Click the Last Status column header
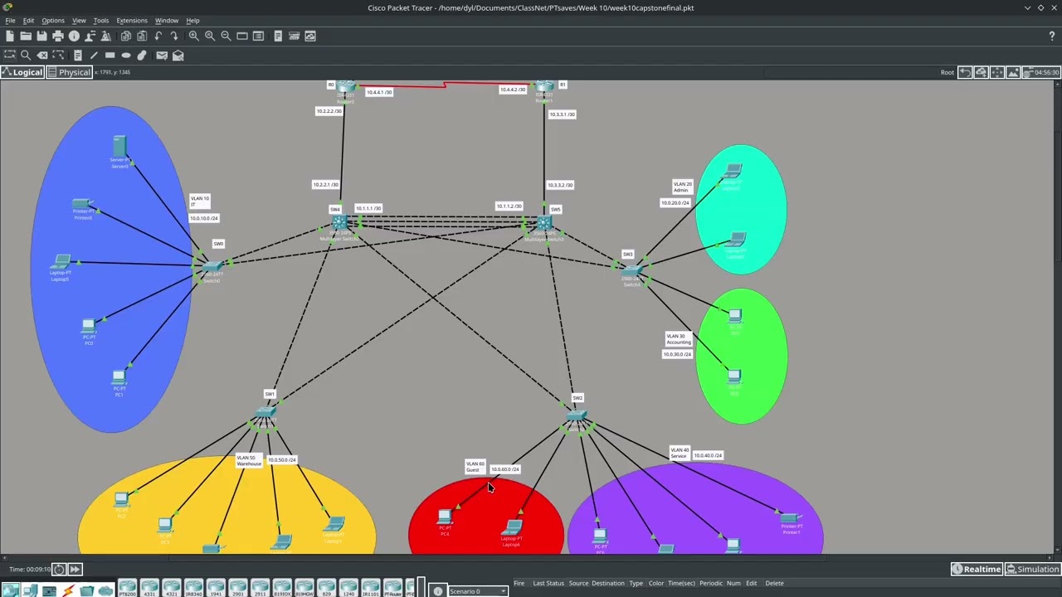 548,583
